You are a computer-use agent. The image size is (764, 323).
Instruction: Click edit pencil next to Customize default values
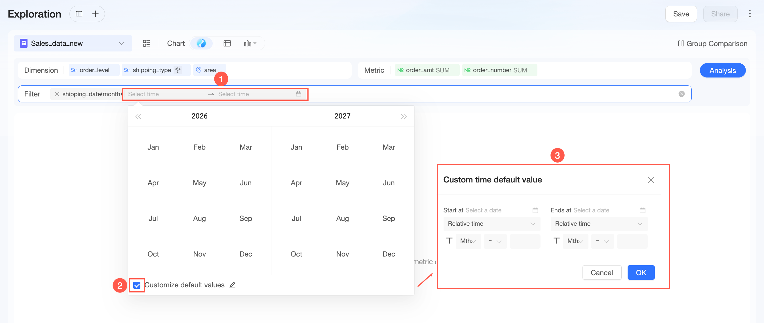click(233, 285)
